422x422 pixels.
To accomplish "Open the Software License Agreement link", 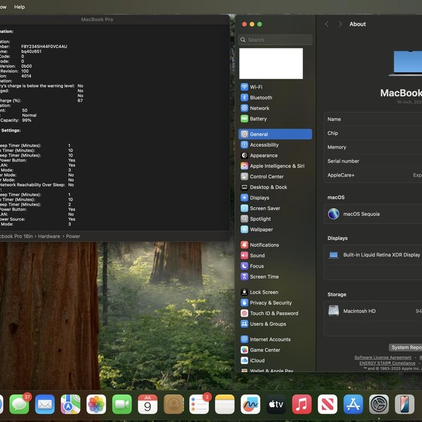I will pos(383,357).
